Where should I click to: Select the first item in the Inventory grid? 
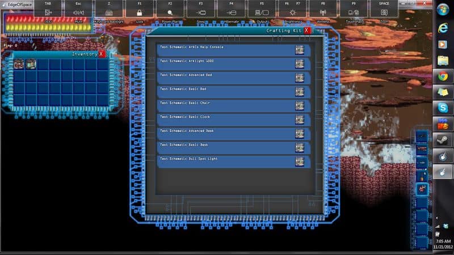tap(19, 64)
